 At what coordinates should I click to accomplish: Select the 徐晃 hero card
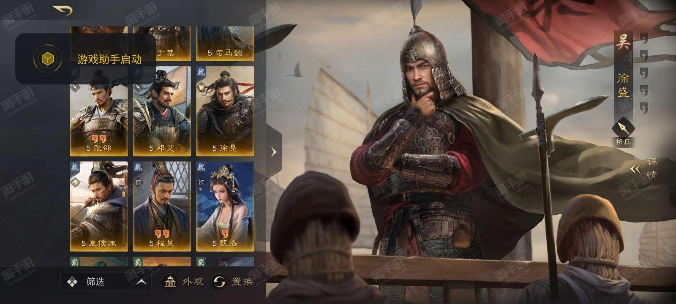point(225,111)
